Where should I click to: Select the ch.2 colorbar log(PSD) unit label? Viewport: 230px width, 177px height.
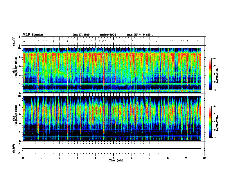coord(218,122)
